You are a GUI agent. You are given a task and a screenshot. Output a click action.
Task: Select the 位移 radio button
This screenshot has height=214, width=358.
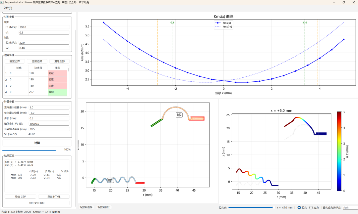point(299,207)
